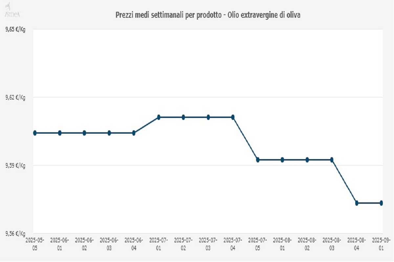Select the data point for 2025-08-02
This screenshot has height=262, width=394.
(307, 160)
